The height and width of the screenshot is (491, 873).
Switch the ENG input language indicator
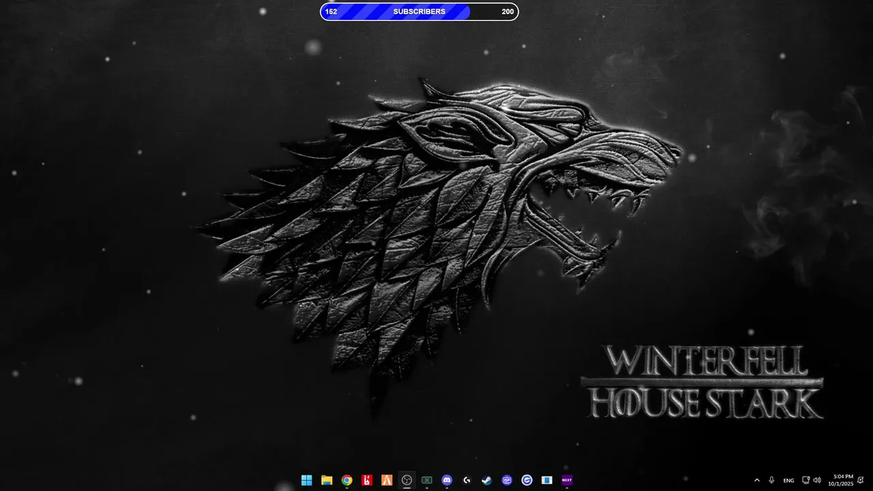tap(788, 480)
